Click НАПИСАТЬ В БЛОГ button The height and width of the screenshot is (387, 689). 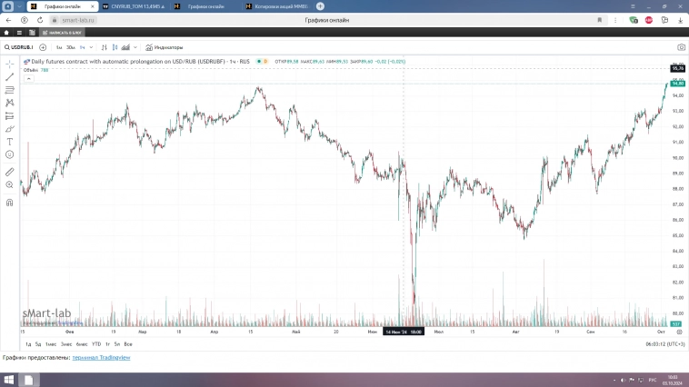(62, 33)
